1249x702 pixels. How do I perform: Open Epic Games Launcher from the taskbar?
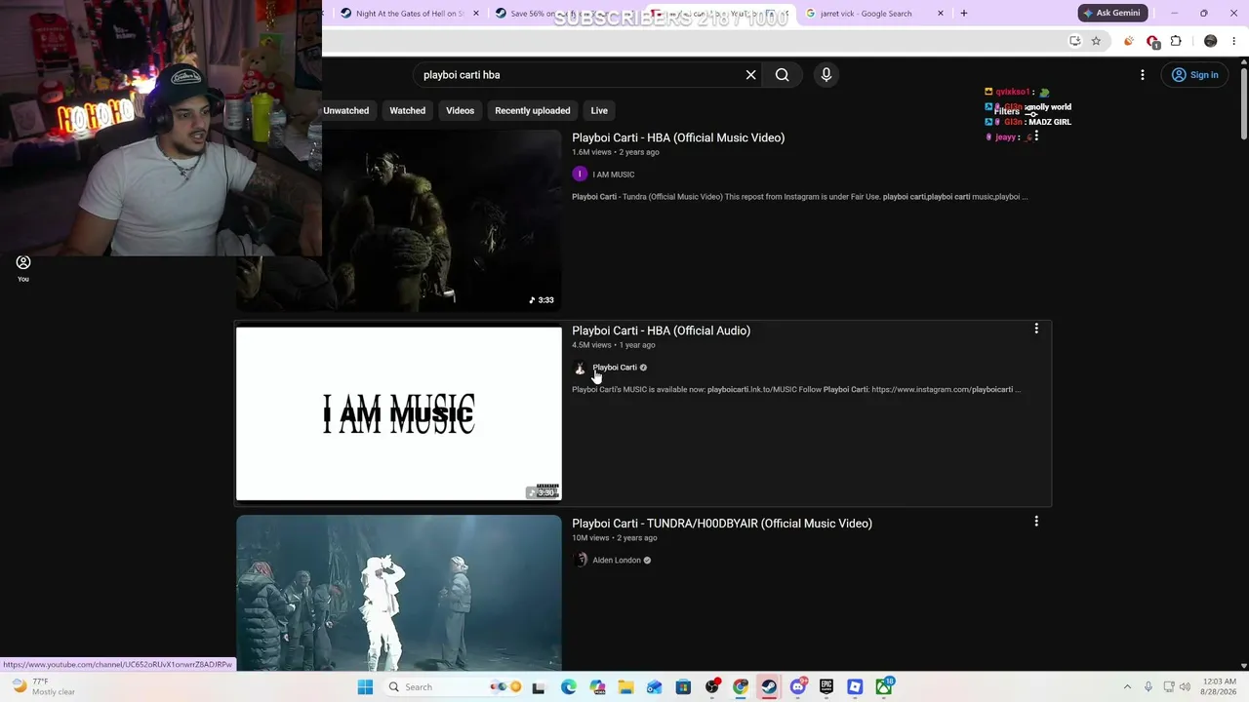[x=826, y=687]
